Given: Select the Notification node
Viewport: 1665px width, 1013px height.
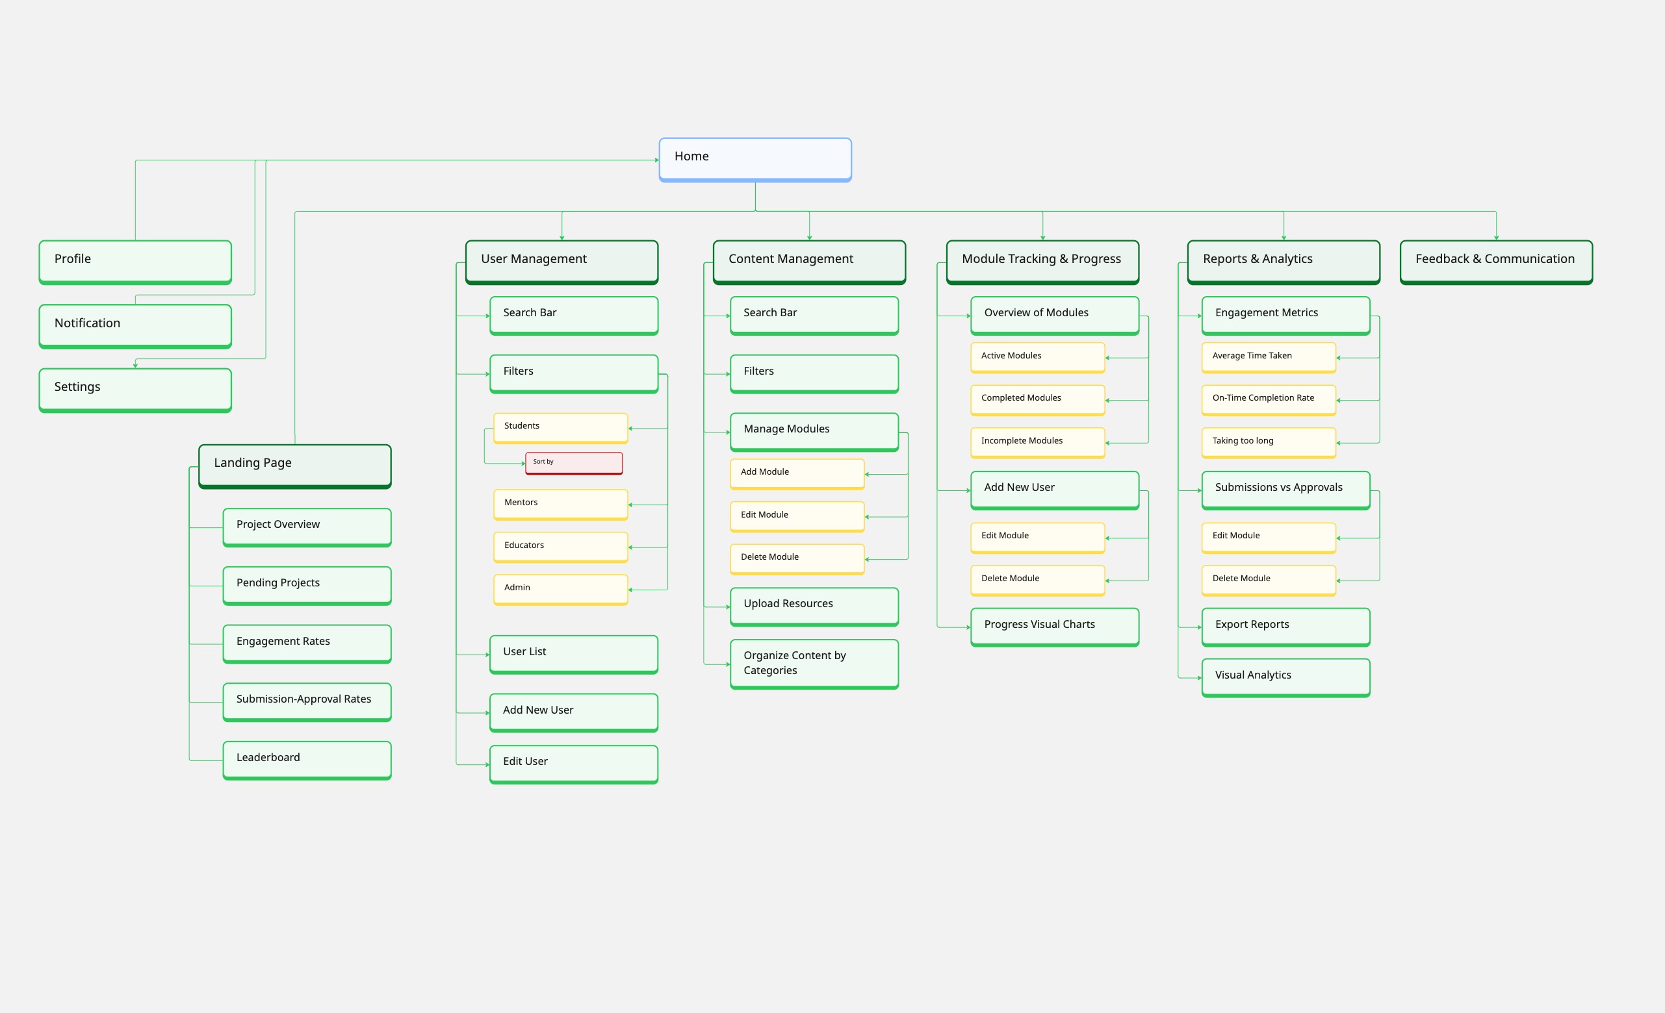Looking at the screenshot, I should [135, 325].
